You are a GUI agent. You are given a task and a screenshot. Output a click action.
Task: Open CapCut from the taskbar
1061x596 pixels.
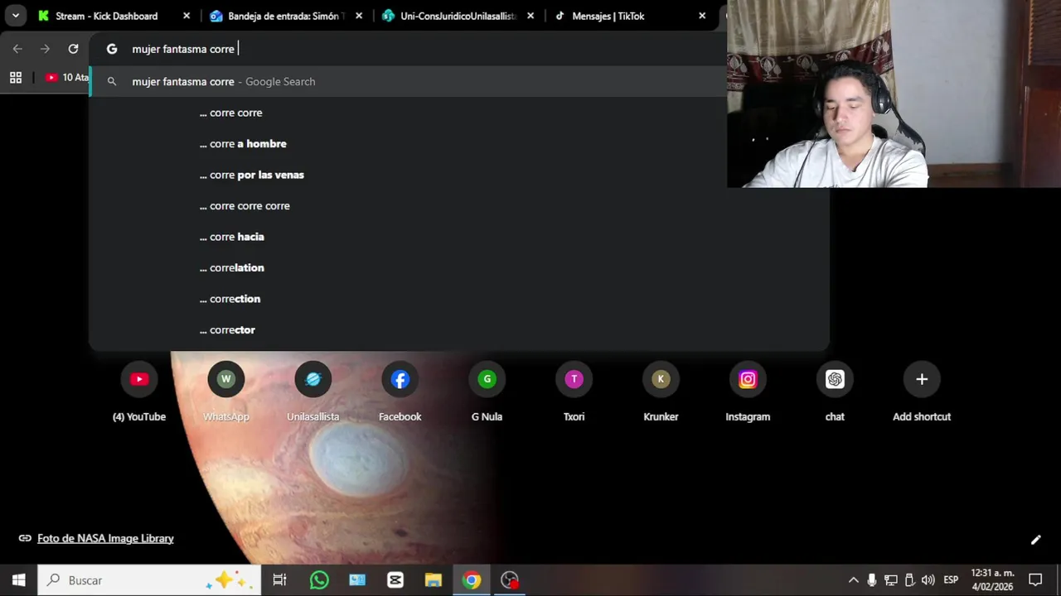coord(395,580)
